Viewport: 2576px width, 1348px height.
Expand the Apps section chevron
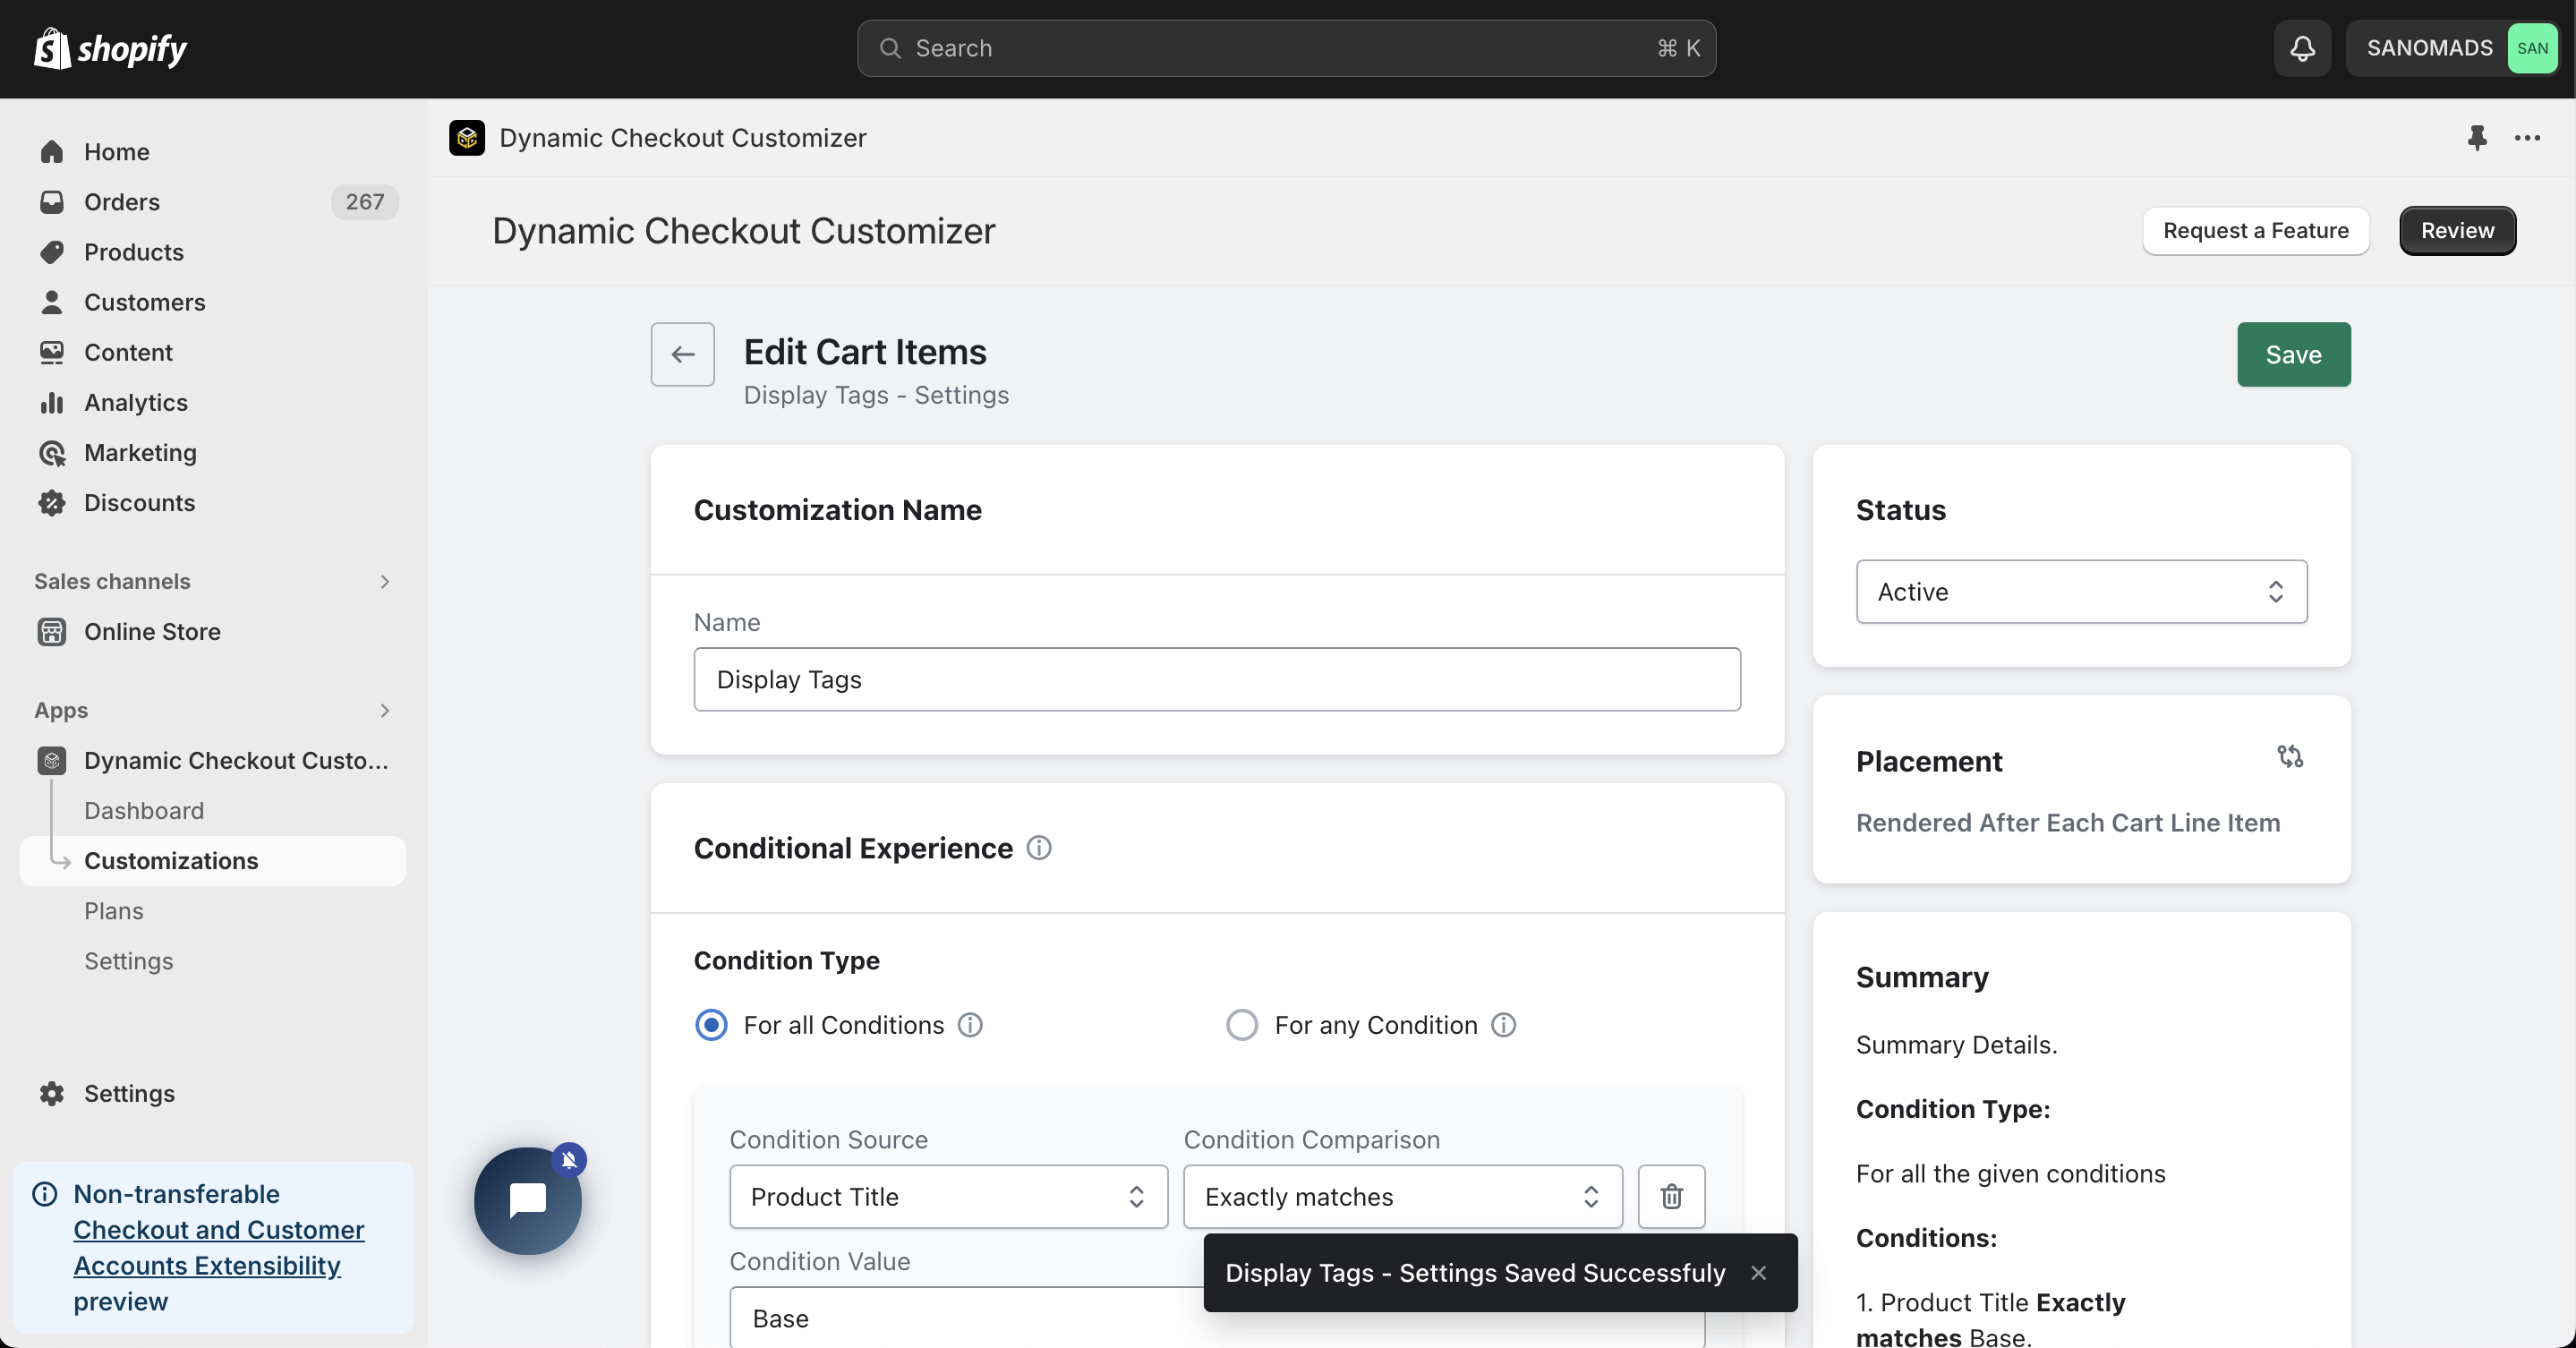pos(384,710)
